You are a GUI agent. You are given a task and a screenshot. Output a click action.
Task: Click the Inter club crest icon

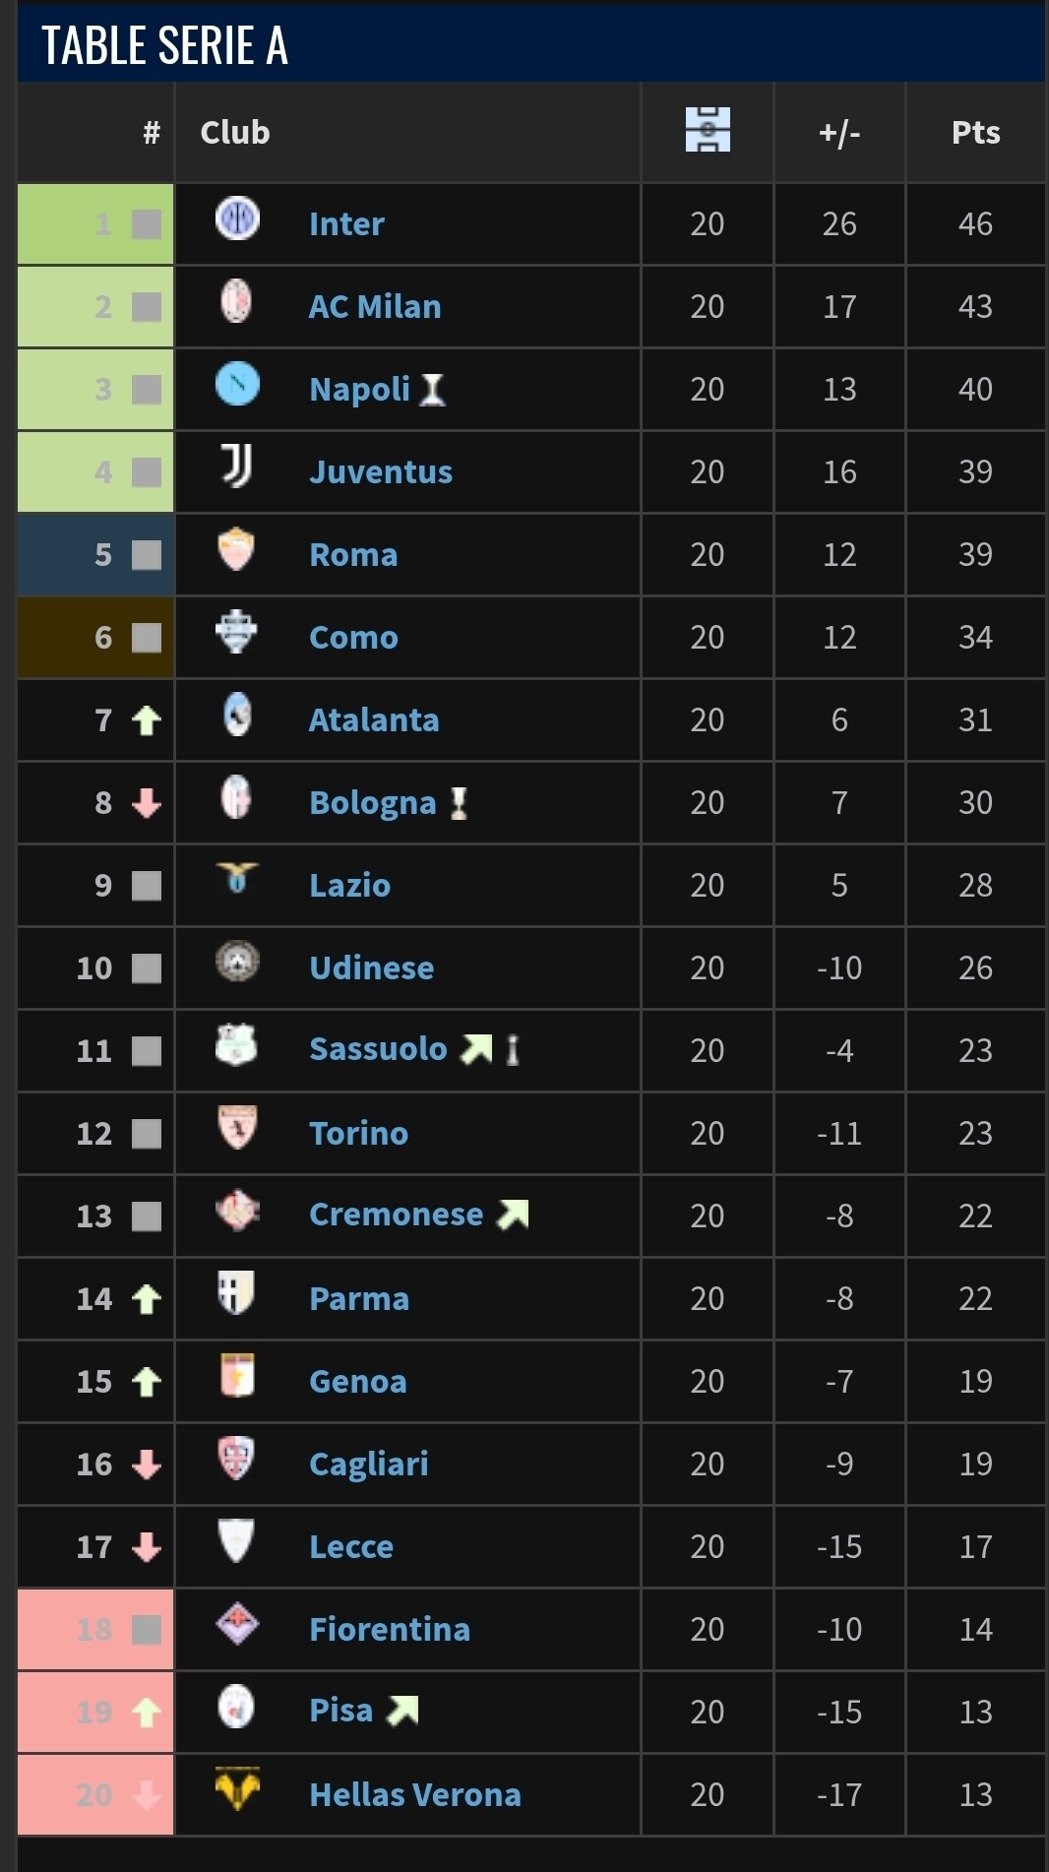[x=237, y=218]
